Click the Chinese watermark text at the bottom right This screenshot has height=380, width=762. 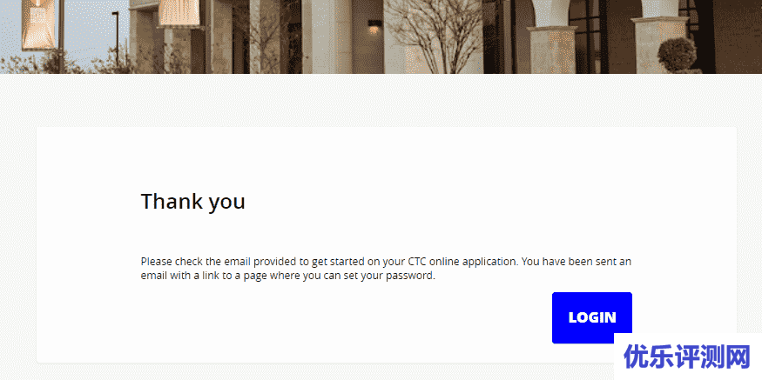pos(687,357)
